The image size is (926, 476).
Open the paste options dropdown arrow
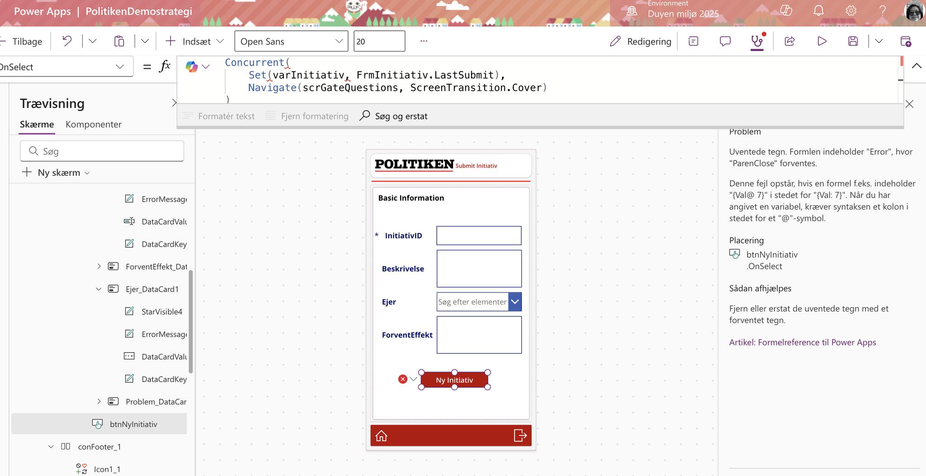(x=145, y=41)
